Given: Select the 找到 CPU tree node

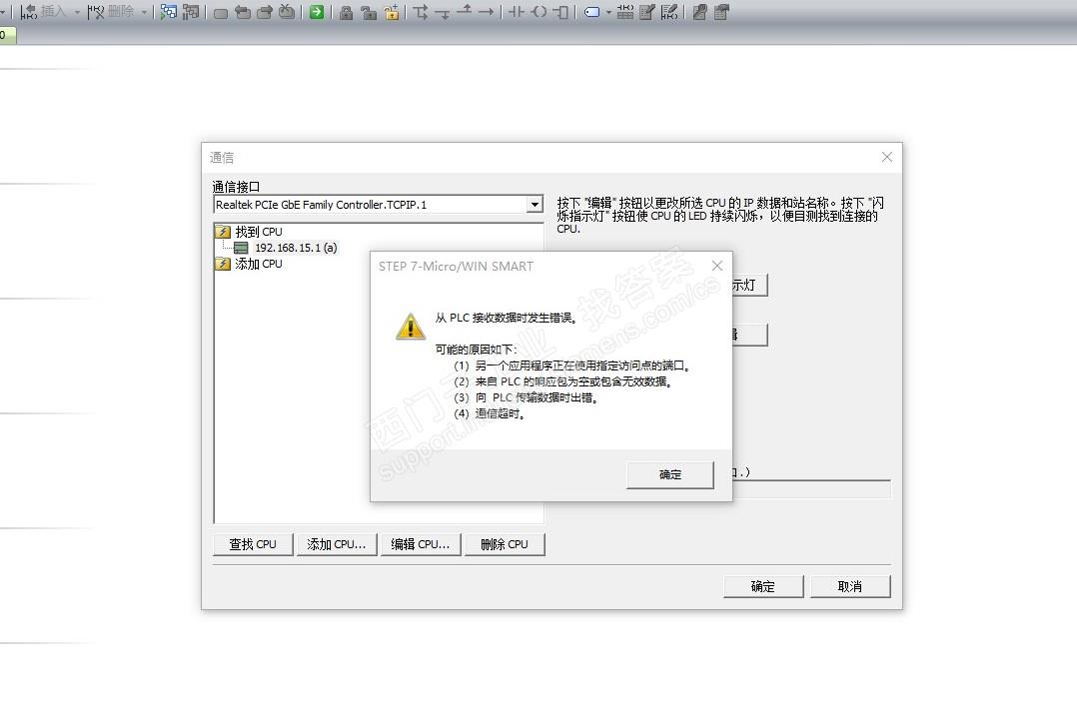Looking at the screenshot, I should (x=258, y=232).
